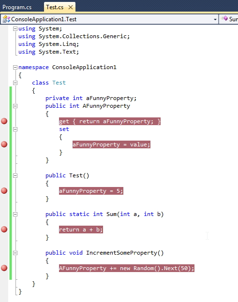Click breakpoint dot on Random().Next(50) line
238x302 pixels.
click(x=4, y=268)
